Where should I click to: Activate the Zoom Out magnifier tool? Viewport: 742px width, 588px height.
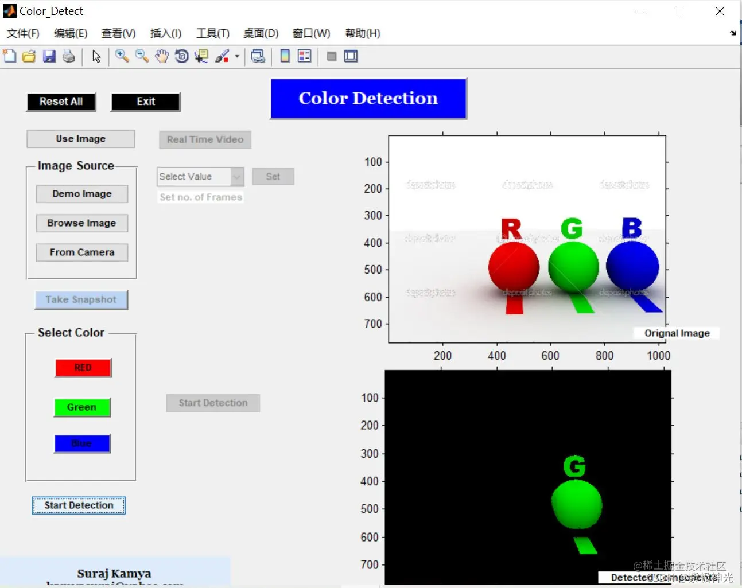(142, 56)
